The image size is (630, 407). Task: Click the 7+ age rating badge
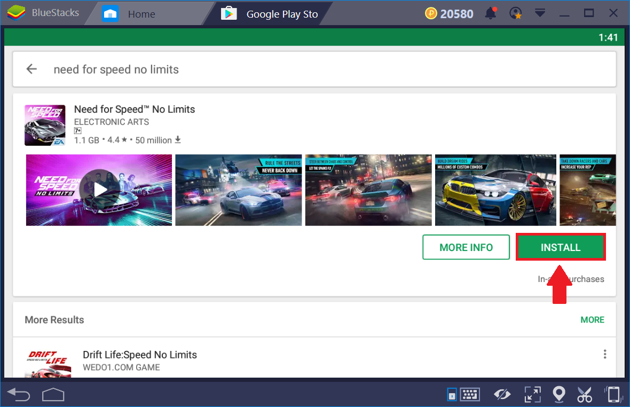[x=77, y=130]
